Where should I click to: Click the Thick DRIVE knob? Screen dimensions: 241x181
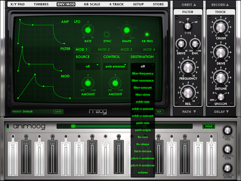[x=221, y=53]
